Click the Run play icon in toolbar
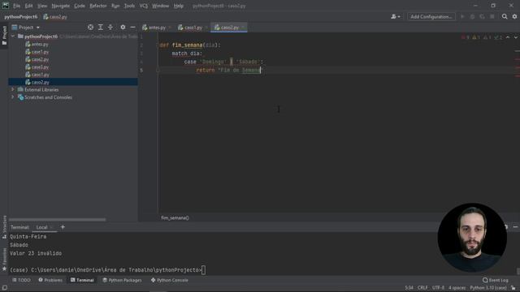Screen dimensions: 520x292 pyautogui.click(x=462, y=16)
